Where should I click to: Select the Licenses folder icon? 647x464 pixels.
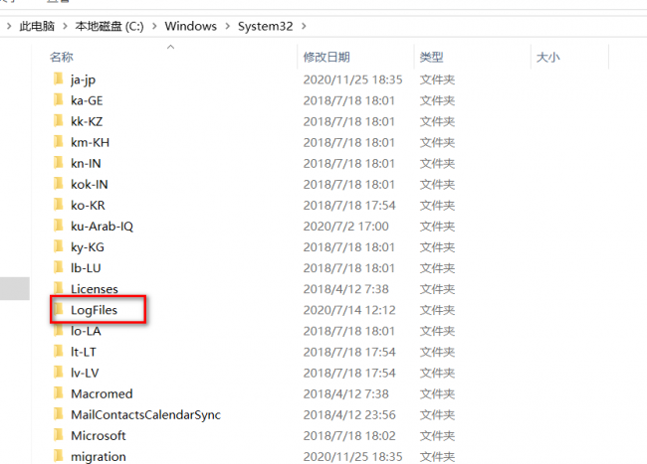pos(59,288)
